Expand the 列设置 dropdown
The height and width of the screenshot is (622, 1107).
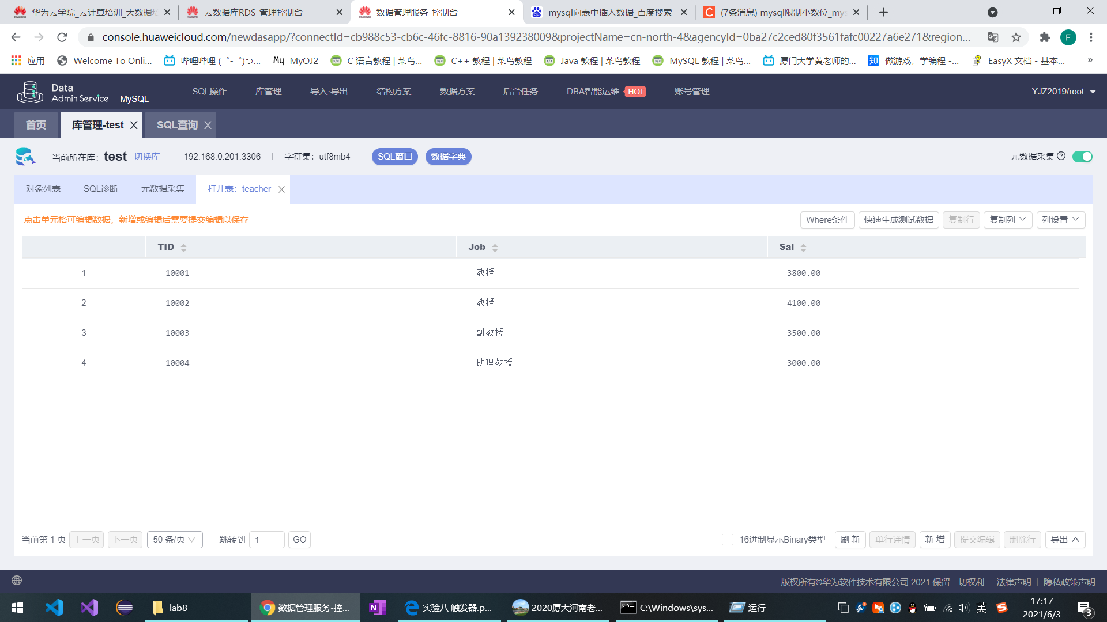[x=1060, y=220]
